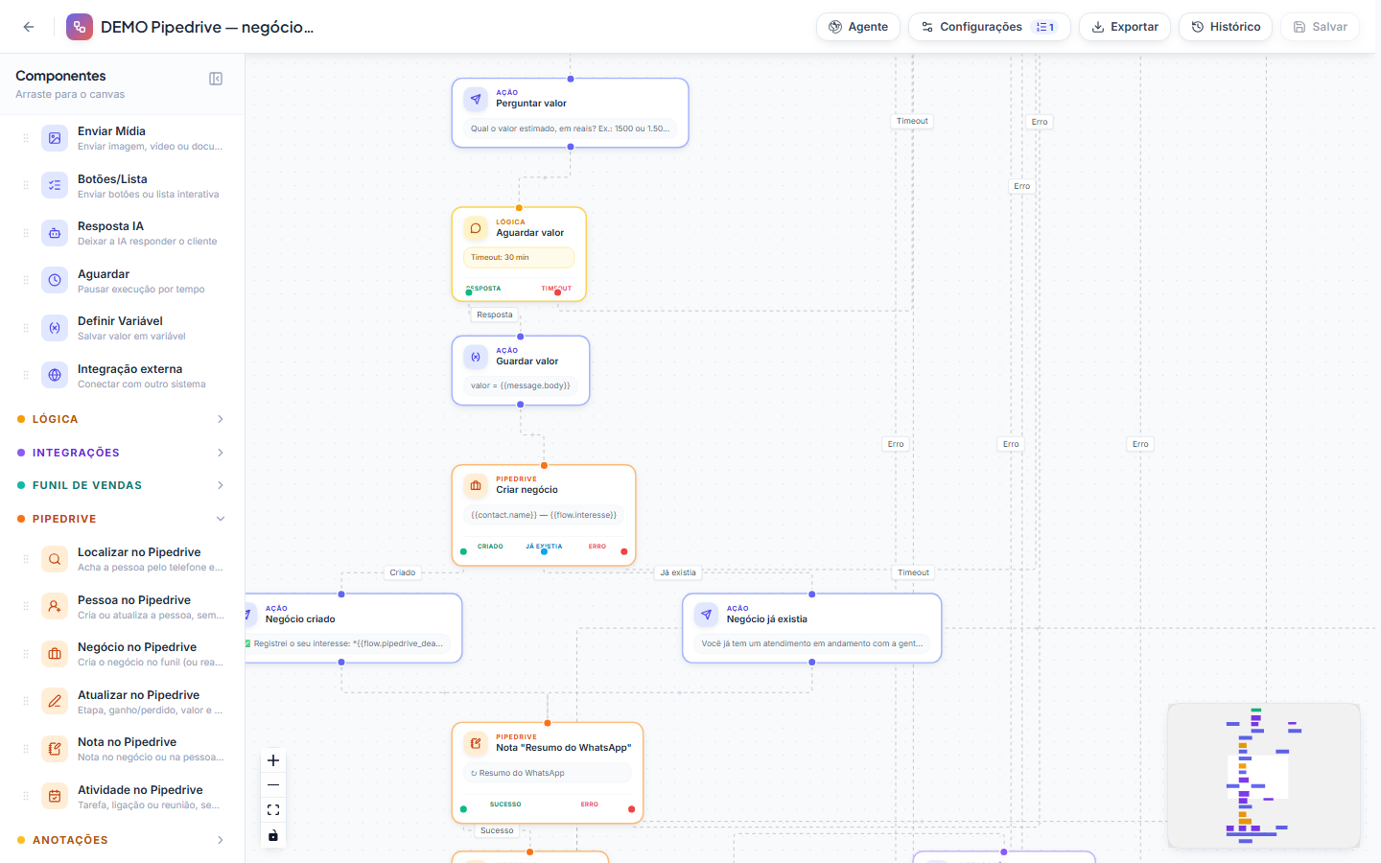This screenshot has height=863, width=1381.
Task: Click the "Já existia" edge label
Action: click(678, 572)
